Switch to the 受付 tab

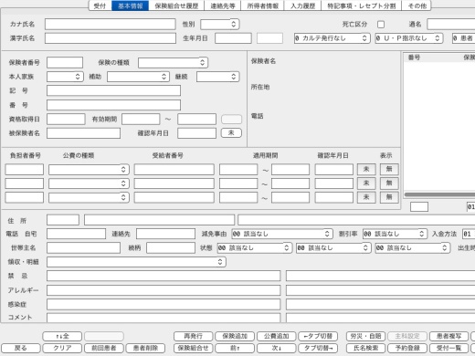point(100,5)
